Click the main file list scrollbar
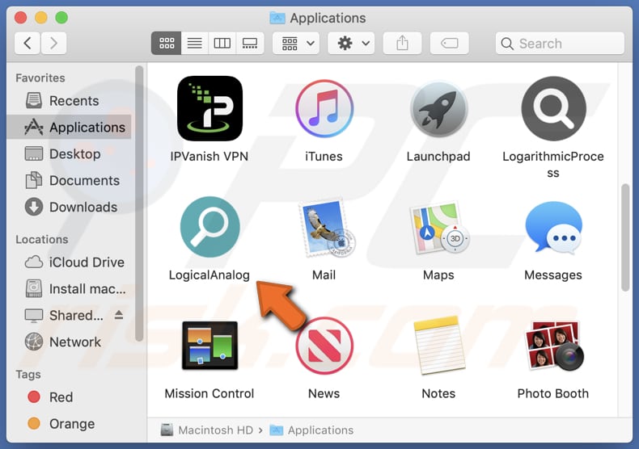The height and width of the screenshot is (449, 639). (625, 237)
